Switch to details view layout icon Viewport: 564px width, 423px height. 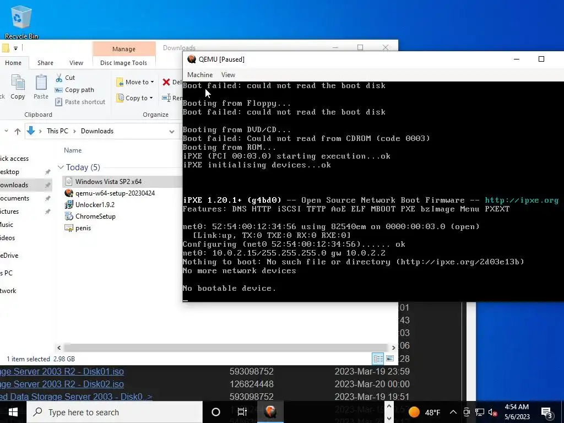pos(378,359)
